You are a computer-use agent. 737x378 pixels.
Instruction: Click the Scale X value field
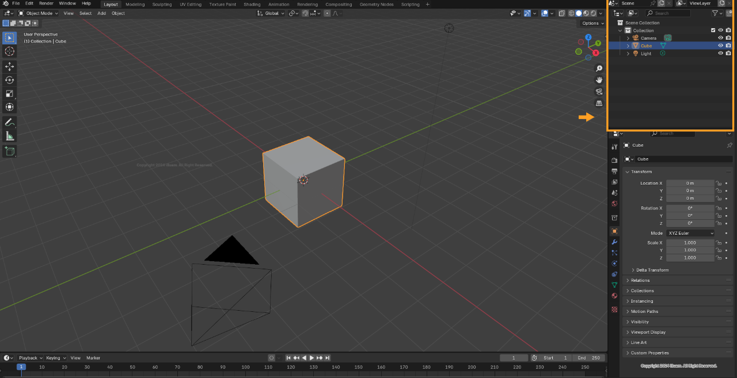pyautogui.click(x=690, y=243)
